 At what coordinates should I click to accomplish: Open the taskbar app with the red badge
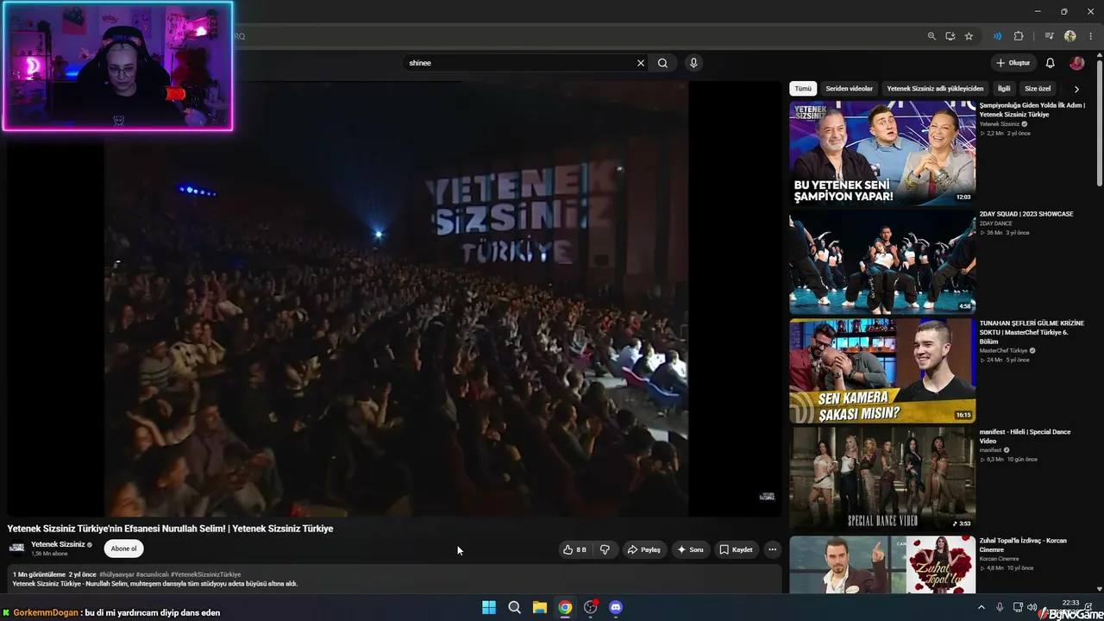[591, 607]
